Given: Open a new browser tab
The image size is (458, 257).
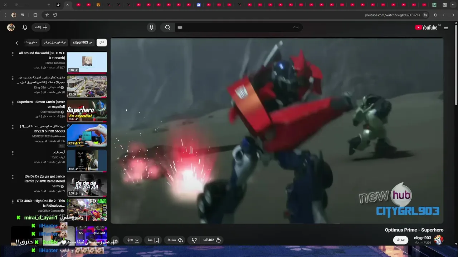Looking at the screenshot, I should (49, 5).
